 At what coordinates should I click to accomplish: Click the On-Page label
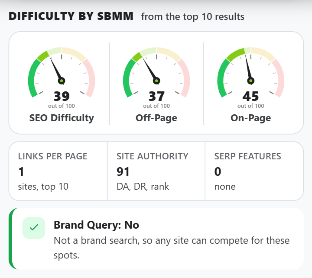click(x=251, y=118)
